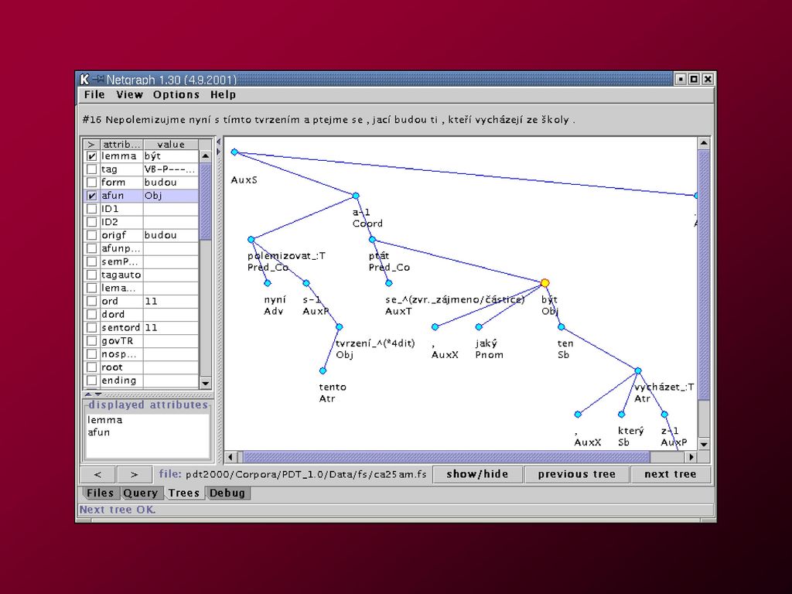
Task: Select comma AuxX node beside jaký
Action: [x=435, y=327]
